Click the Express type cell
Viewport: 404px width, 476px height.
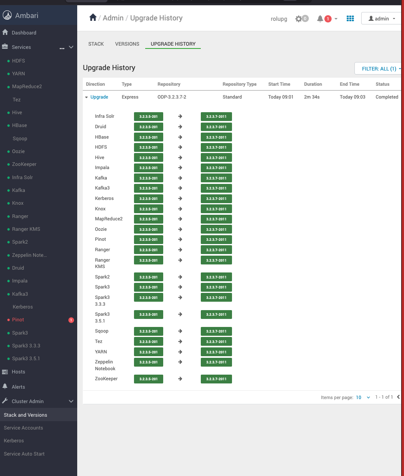(130, 97)
